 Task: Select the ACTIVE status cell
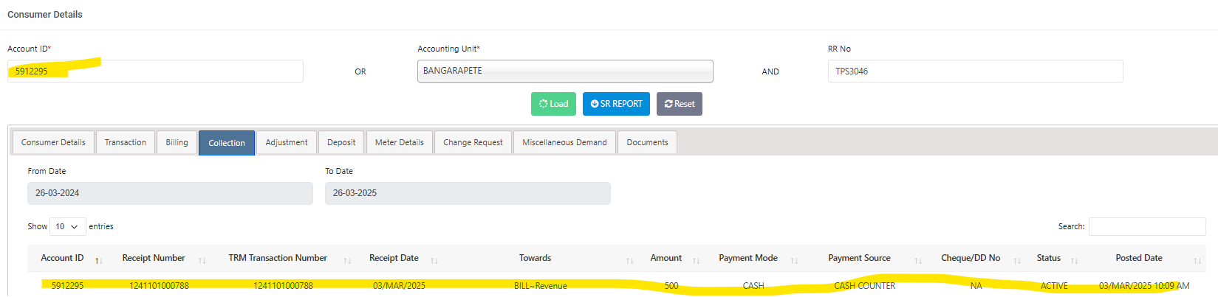click(x=1054, y=286)
